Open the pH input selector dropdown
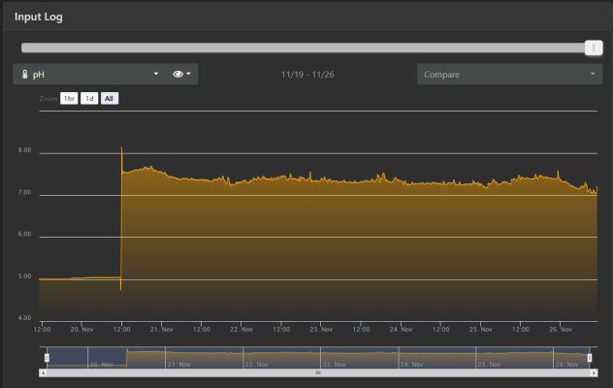This screenshot has width=613, height=388. point(90,75)
